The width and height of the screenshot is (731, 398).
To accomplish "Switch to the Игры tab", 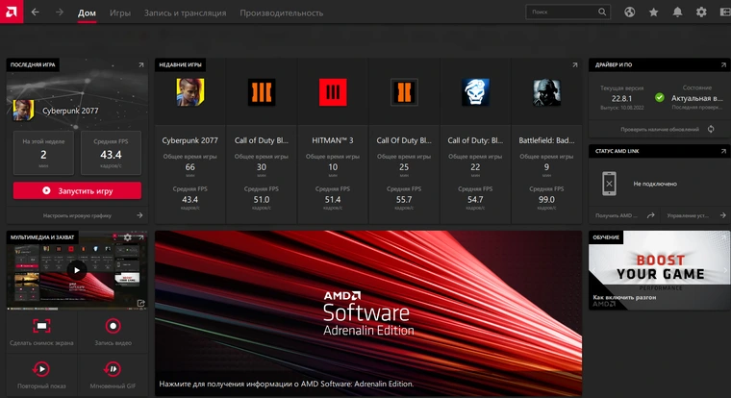I will pos(120,13).
